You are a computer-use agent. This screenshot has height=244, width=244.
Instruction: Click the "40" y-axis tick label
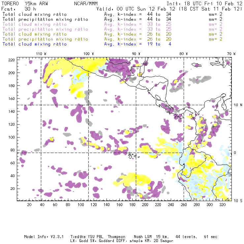13,176
